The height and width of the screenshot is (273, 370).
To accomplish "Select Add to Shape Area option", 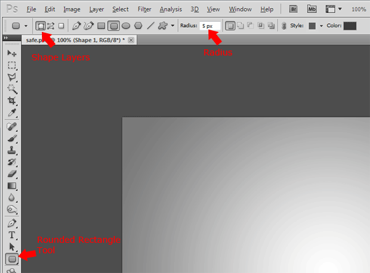I will click(240, 25).
